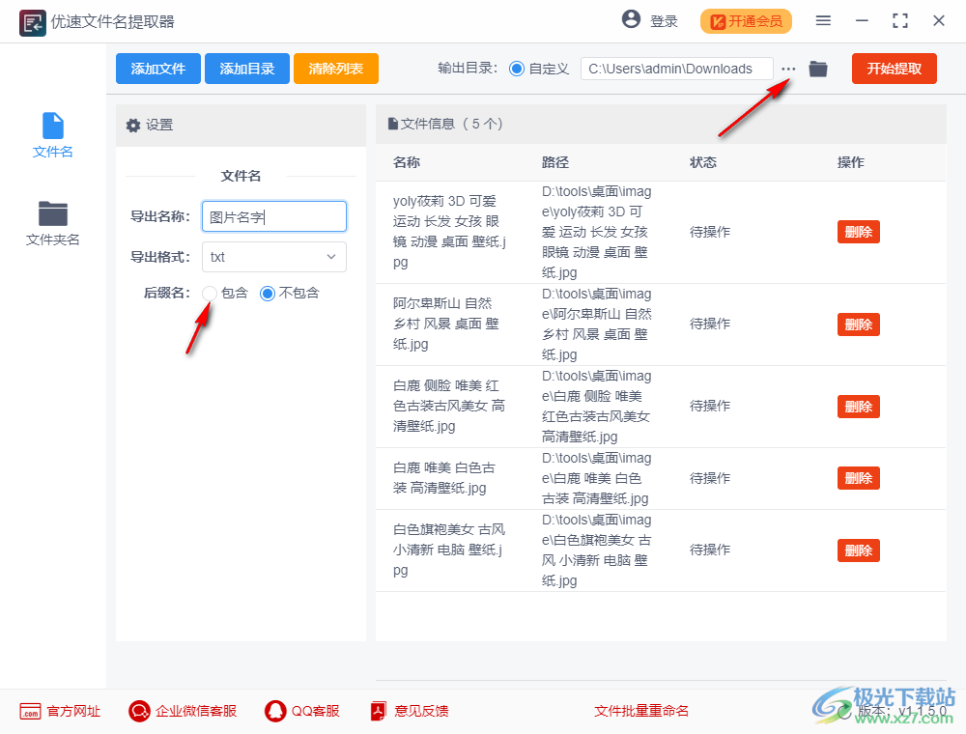Click 意见反馈 link text
The height and width of the screenshot is (734, 966).
pyautogui.click(x=421, y=712)
